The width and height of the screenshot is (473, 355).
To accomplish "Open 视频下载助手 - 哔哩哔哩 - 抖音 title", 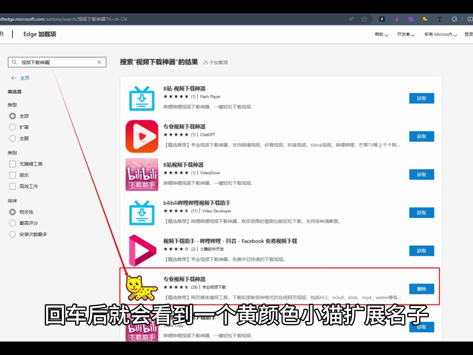I will tap(230, 241).
